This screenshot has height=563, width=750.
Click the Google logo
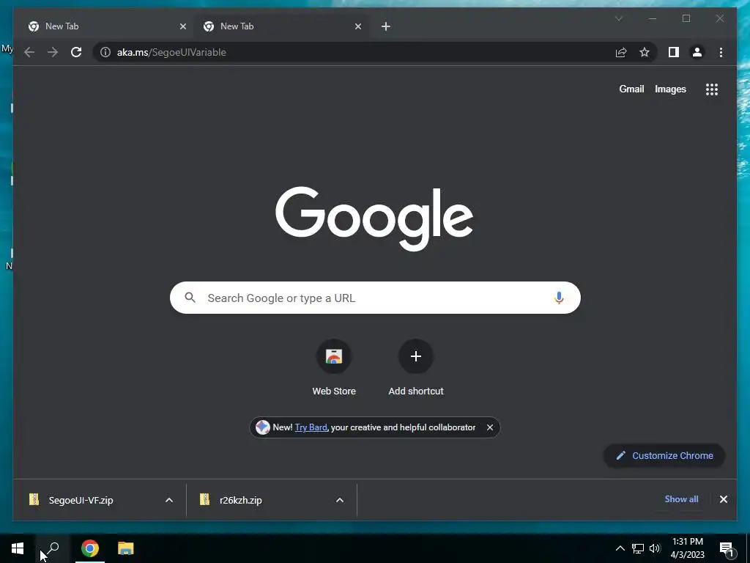tap(374, 218)
